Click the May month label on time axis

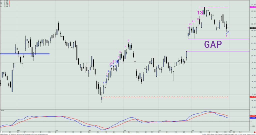(x=90, y=131)
